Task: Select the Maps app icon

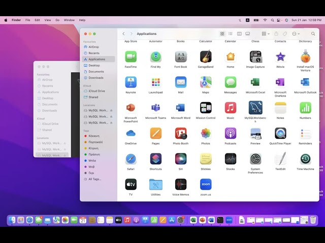Action: [206, 82]
